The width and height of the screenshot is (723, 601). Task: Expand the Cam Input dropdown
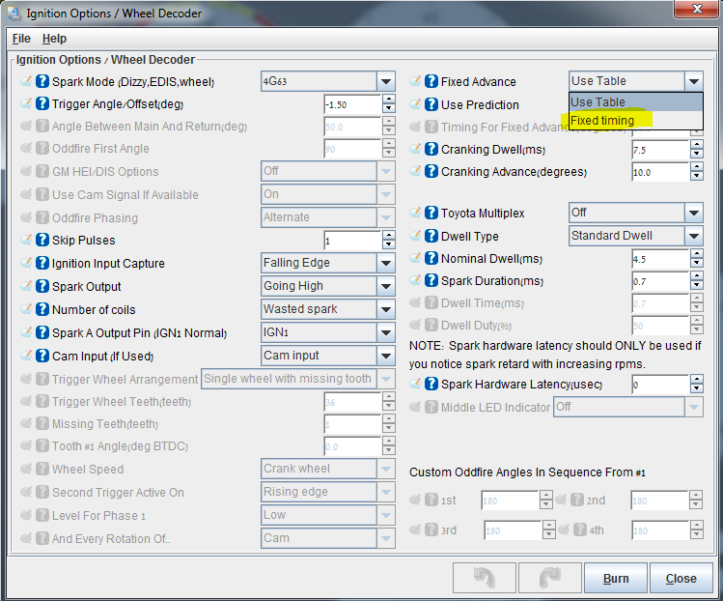click(328, 356)
